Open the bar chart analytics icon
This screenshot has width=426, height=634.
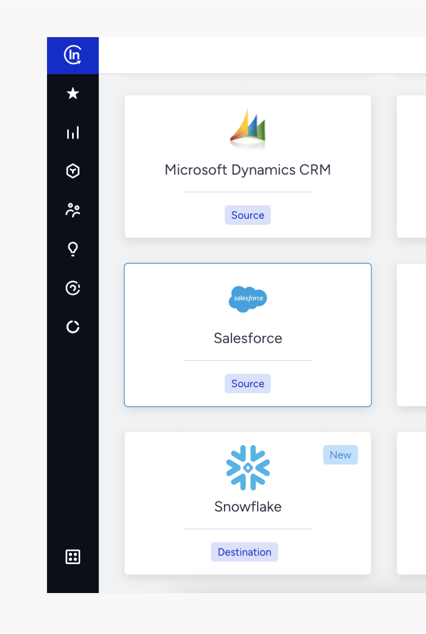pos(73,133)
